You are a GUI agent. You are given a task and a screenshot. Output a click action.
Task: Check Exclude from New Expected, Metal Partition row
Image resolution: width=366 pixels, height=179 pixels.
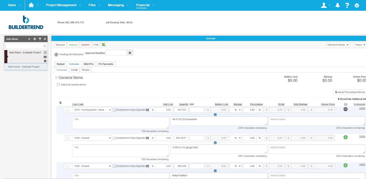click(115, 166)
